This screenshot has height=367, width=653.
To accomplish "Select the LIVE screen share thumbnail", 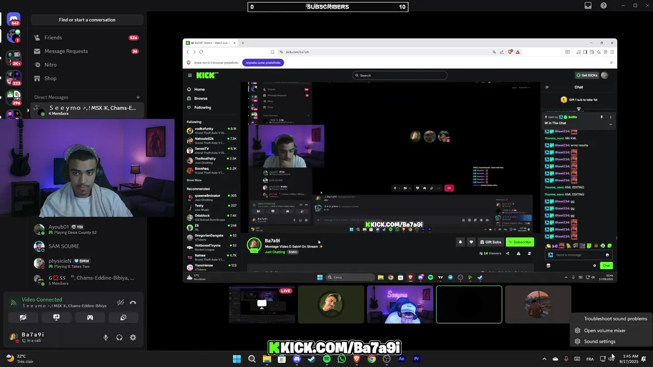I will [x=262, y=304].
